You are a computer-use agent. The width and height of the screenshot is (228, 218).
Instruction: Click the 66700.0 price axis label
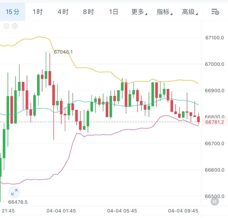[x=215, y=144]
